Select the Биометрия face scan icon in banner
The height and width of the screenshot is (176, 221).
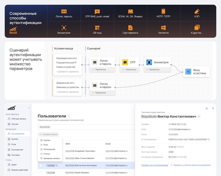64,28
